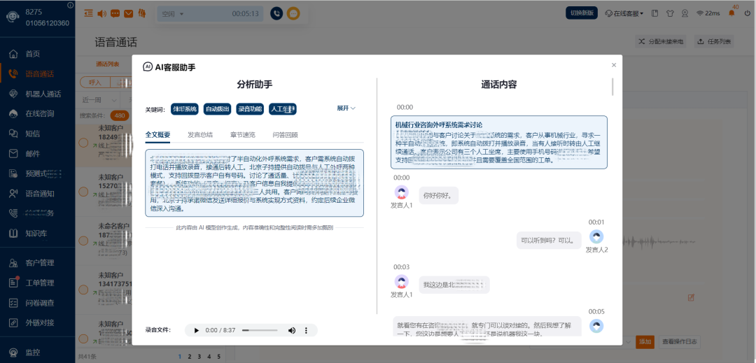Open 邮件 in sidebar

point(33,154)
